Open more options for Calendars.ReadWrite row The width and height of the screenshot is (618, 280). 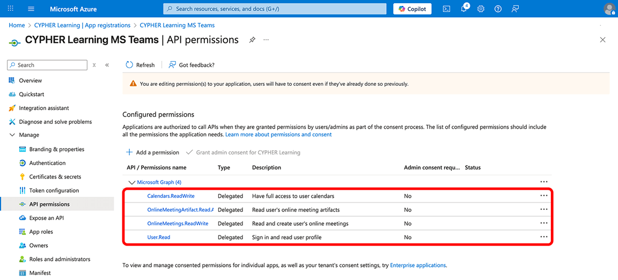pos(544,196)
